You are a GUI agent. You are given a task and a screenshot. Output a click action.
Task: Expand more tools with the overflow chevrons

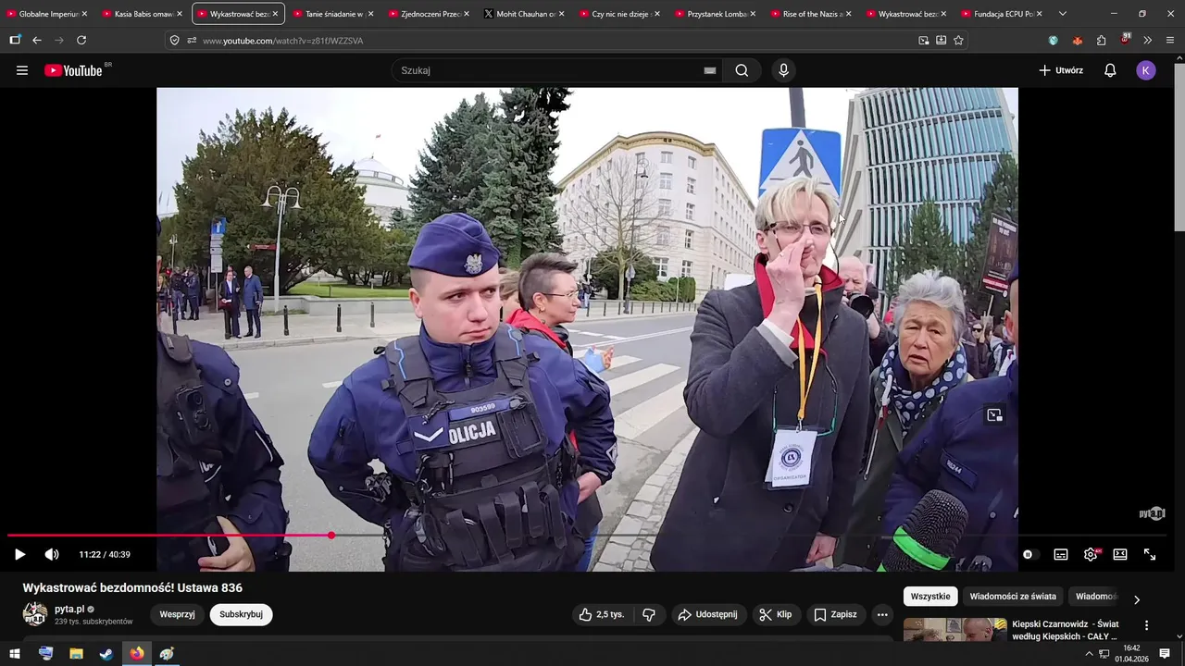(x=1148, y=41)
